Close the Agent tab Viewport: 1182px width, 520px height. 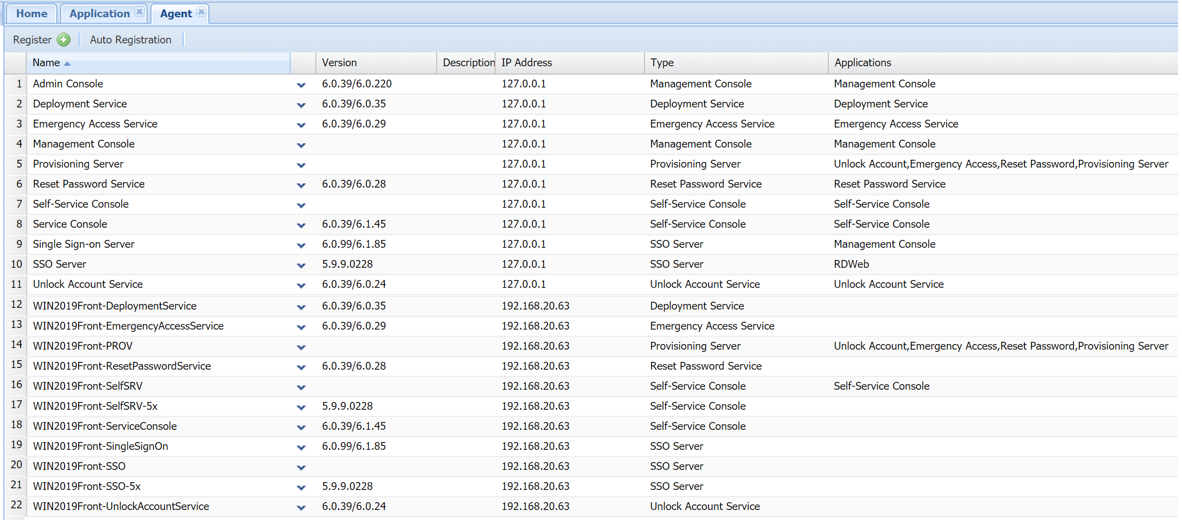(x=201, y=12)
